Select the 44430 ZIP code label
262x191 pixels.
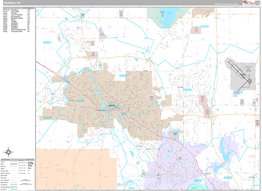47,118
